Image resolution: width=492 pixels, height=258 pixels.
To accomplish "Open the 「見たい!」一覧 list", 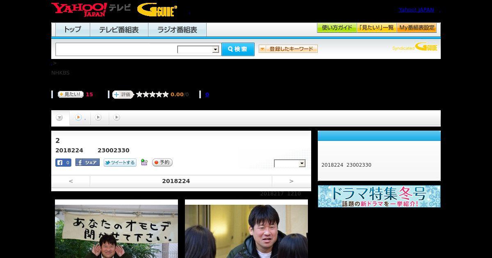I will [x=376, y=28].
